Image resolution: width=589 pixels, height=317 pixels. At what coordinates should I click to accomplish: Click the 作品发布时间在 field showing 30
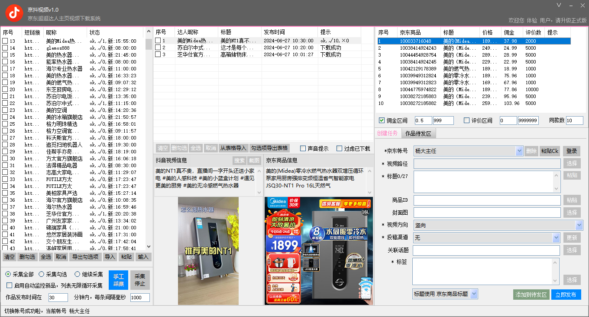point(58,298)
